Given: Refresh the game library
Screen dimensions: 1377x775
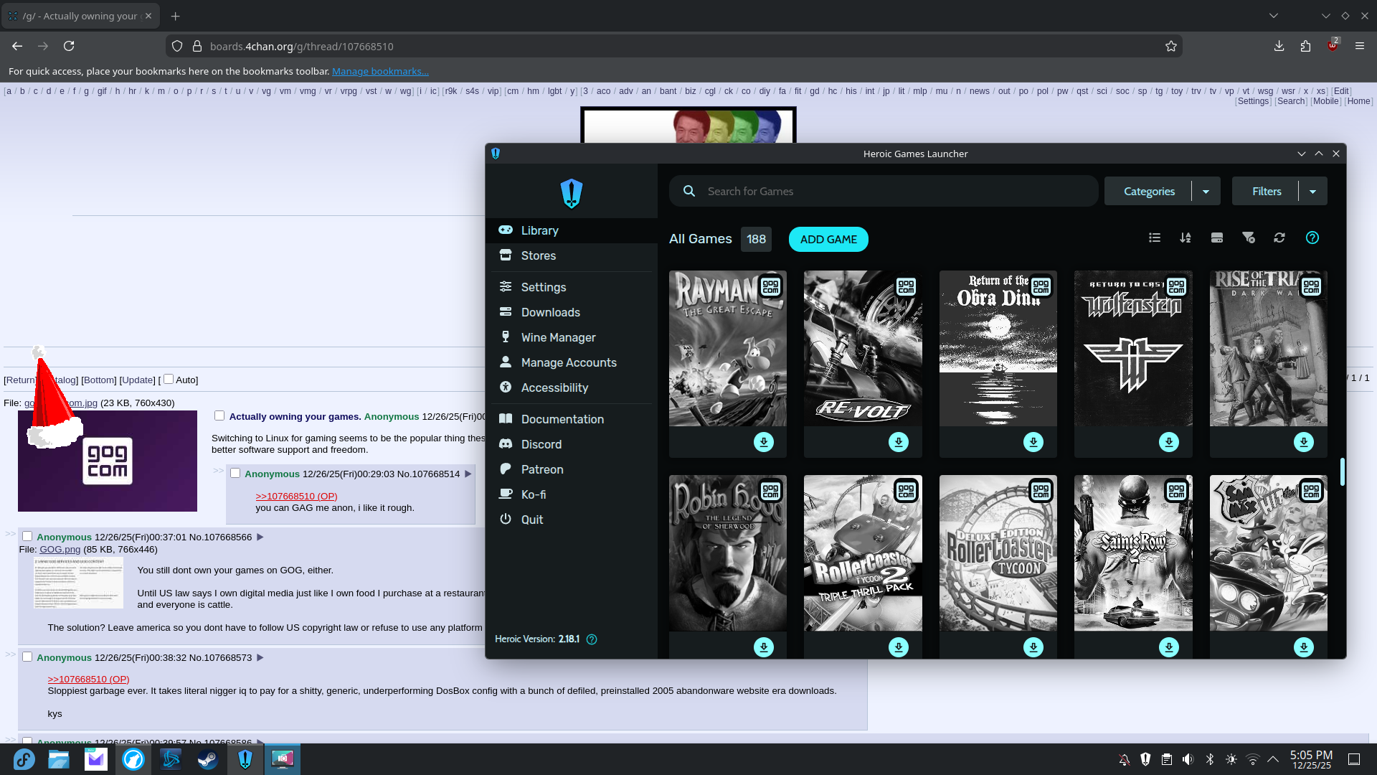Looking at the screenshot, I should tap(1279, 238).
